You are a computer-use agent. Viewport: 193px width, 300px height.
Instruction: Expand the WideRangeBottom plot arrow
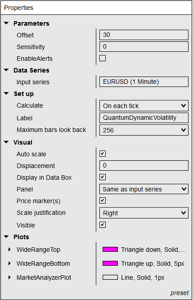[9, 264]
